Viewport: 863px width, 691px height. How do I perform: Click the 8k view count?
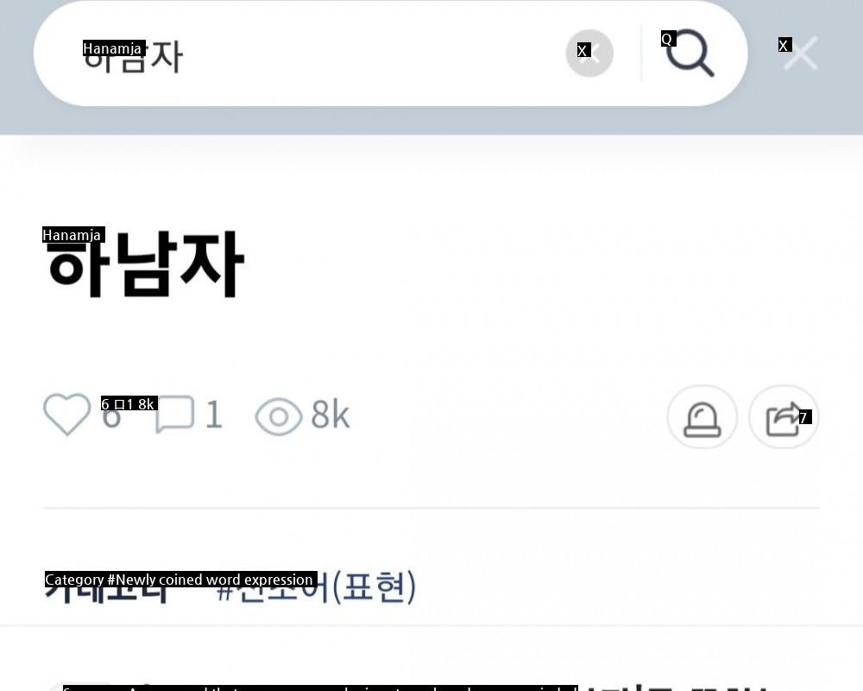pos(331,415)
